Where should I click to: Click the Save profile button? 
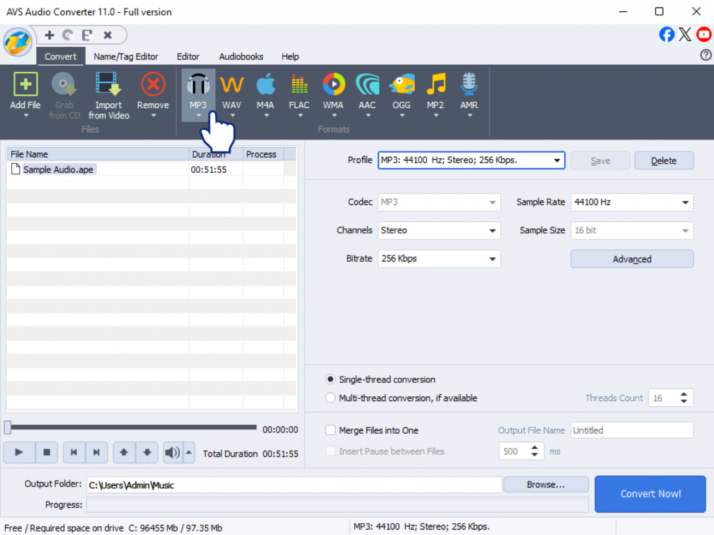pos(600,160)
